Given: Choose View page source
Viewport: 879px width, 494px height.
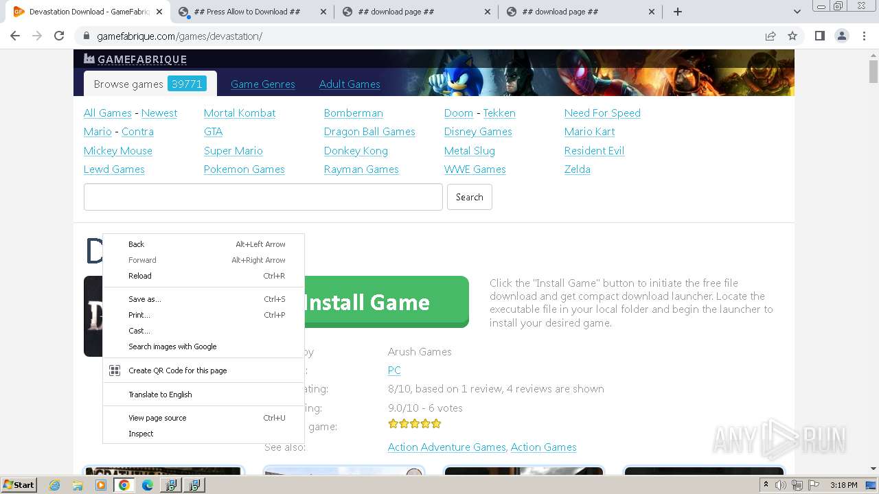Looking at the screenshot, I should click(203, 418).
